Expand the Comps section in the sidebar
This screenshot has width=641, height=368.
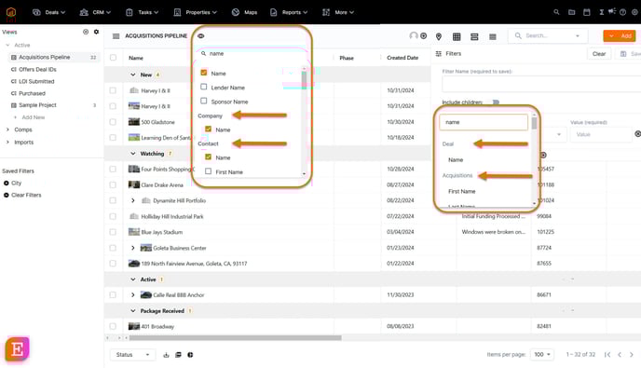pos(7,129)
